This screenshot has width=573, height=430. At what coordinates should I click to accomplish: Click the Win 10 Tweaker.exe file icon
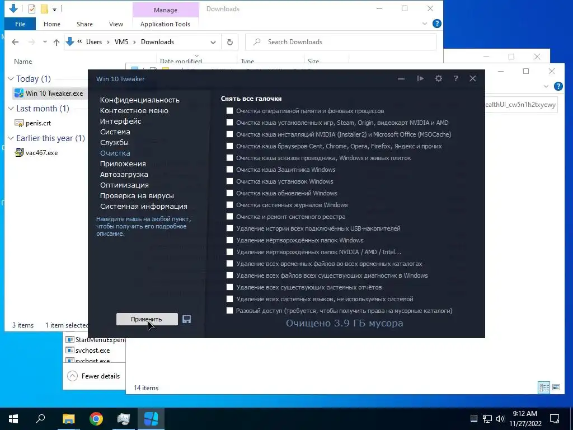pos(19,94)
